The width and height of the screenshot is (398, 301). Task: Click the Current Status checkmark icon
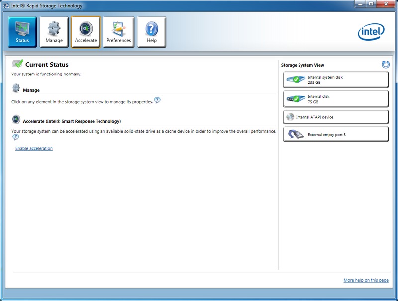point(17,64)
